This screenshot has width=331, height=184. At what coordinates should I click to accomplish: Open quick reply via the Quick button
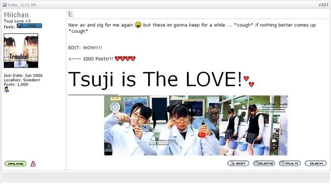point(316,163)
